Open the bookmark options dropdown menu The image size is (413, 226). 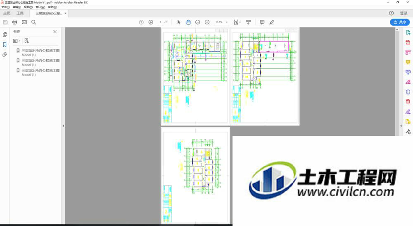(17, 41)
